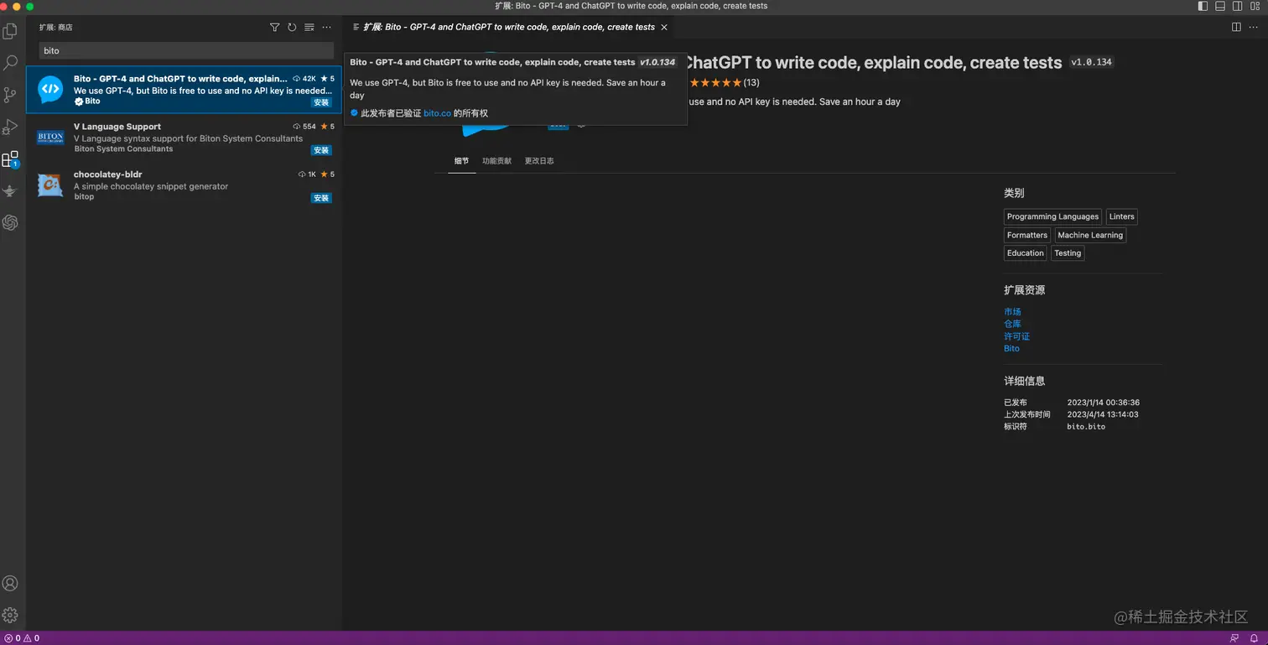Screen dimensions: 1268x645
Task: Open errors and warnings in the status bar
Action: click(22, 638)
